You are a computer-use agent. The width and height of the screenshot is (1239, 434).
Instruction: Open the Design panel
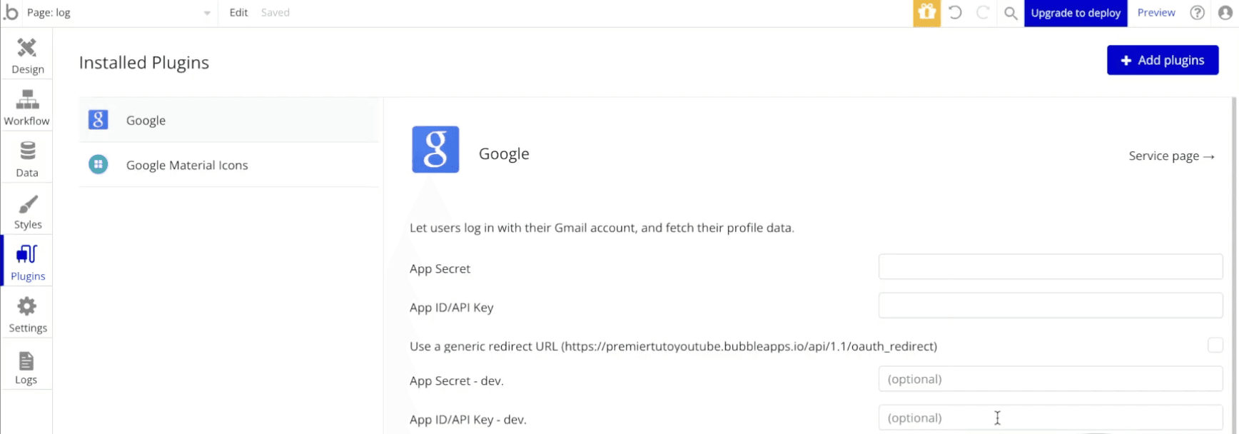click(x=27, y=54)
